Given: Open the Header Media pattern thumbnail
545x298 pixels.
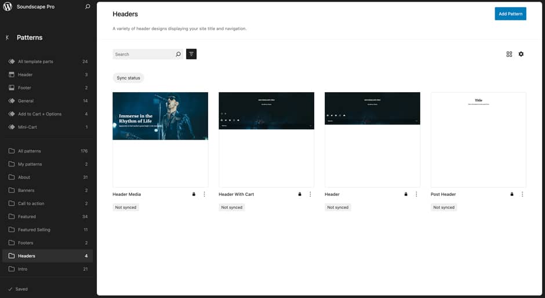Looking at the screenshot, I should (x=160, y=139).
